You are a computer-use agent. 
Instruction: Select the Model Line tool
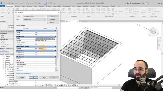[x=88, y=11]
